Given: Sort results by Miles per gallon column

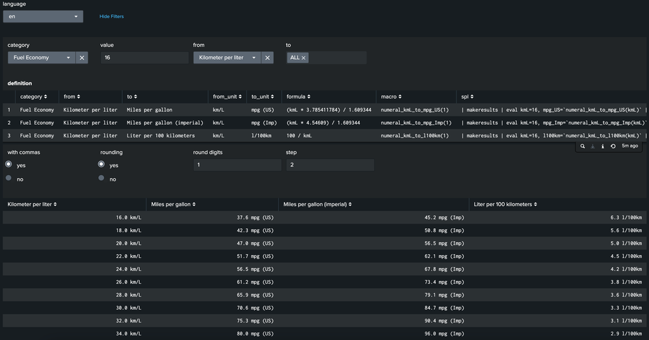Looking at the screenshot, I should [173, 204].
